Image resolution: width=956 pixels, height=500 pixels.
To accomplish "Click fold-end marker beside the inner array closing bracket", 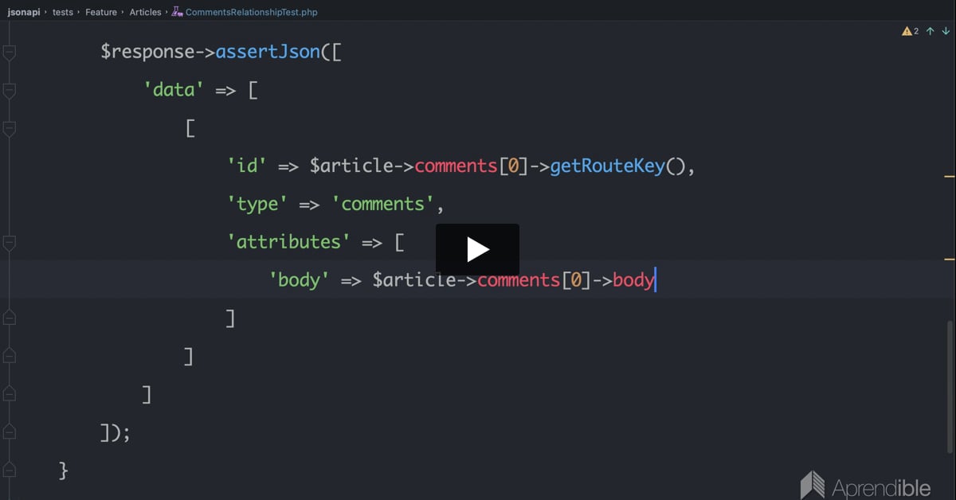I will (10, 356).
